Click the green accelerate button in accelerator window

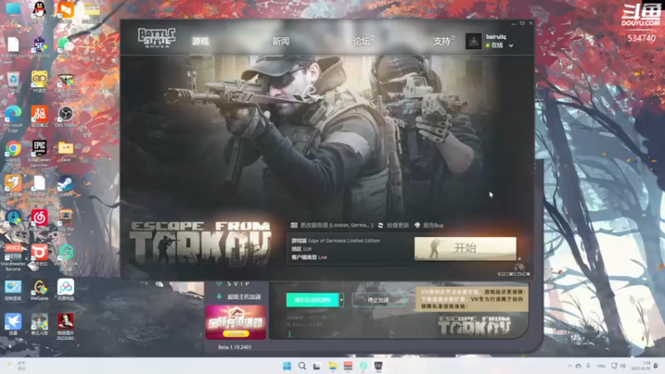click(x=313, y=300)
